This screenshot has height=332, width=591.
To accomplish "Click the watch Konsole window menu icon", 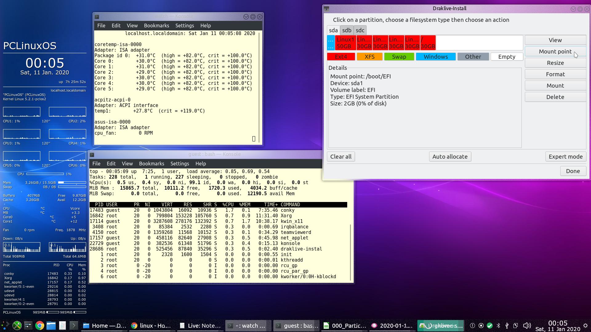I will pos(97,17).
